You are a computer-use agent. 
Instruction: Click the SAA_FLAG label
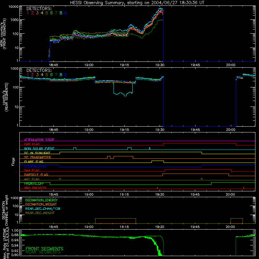32,170
